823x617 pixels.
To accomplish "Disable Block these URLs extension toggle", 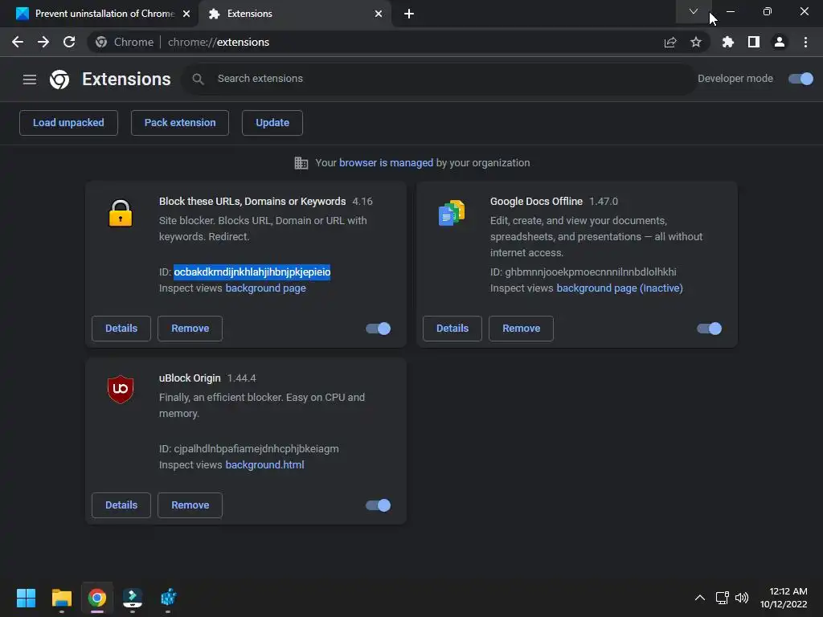I will [x=378, y=329].
